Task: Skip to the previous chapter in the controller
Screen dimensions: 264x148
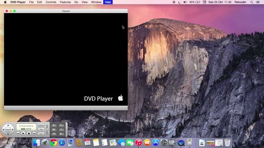Action: point(18,133)
